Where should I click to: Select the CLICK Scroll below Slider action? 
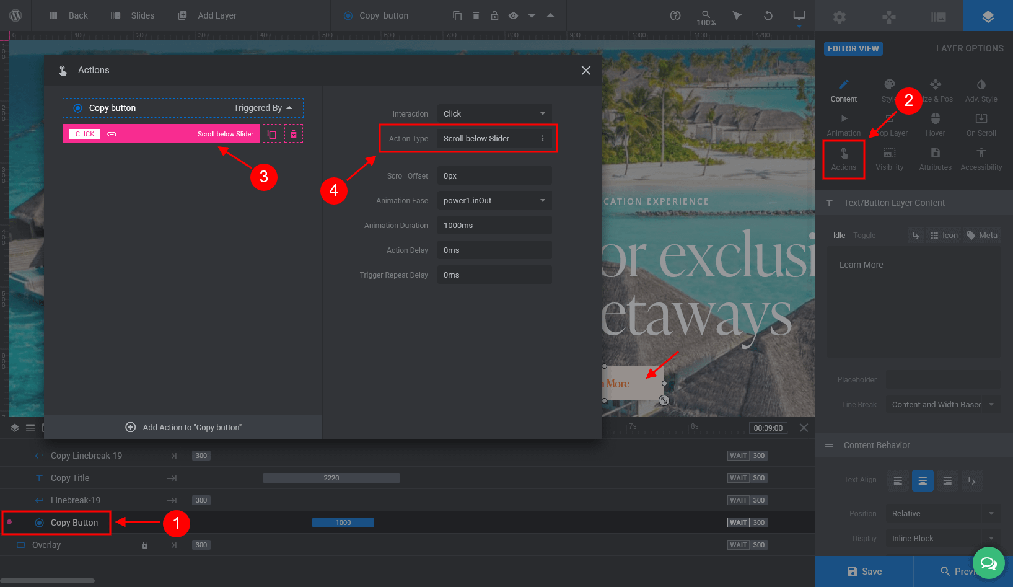click(161, 134)
